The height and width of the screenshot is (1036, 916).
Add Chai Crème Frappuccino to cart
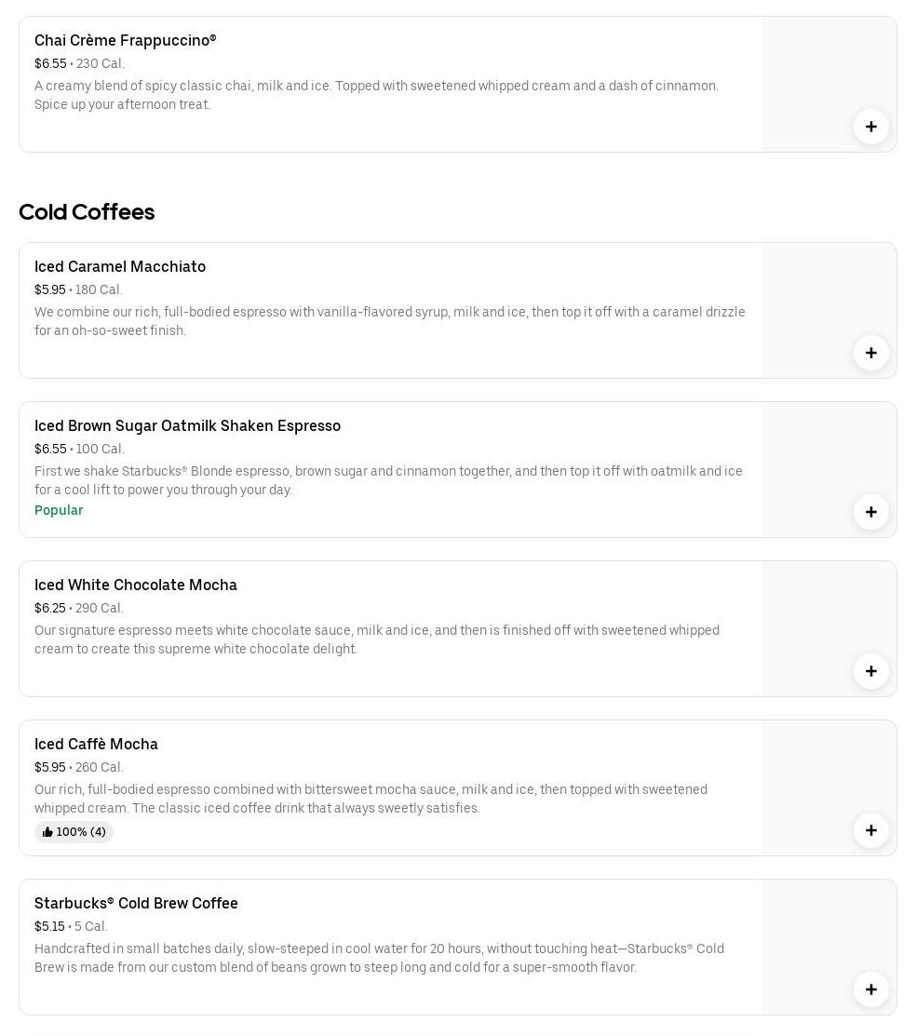click(x=870, y=127)
